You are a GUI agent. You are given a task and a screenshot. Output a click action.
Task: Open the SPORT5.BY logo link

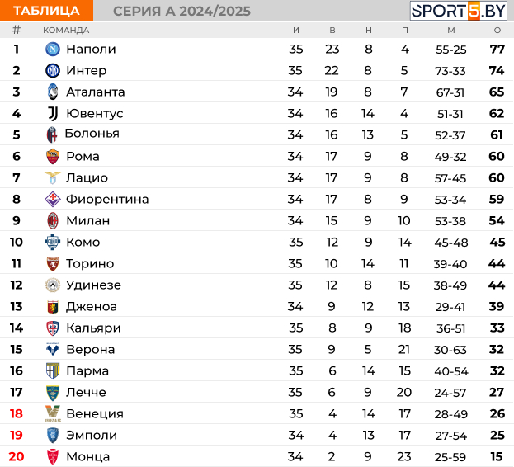459,11
